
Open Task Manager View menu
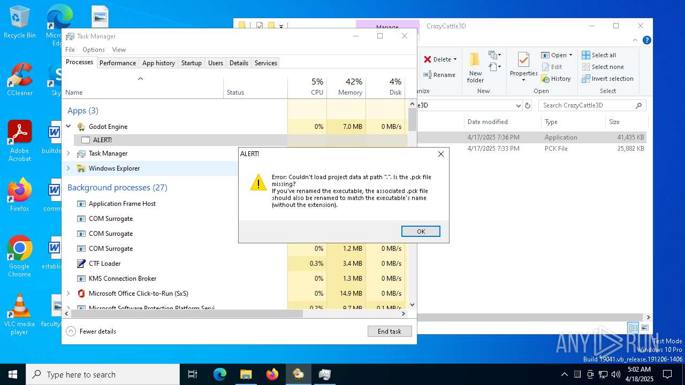[119, 50]
